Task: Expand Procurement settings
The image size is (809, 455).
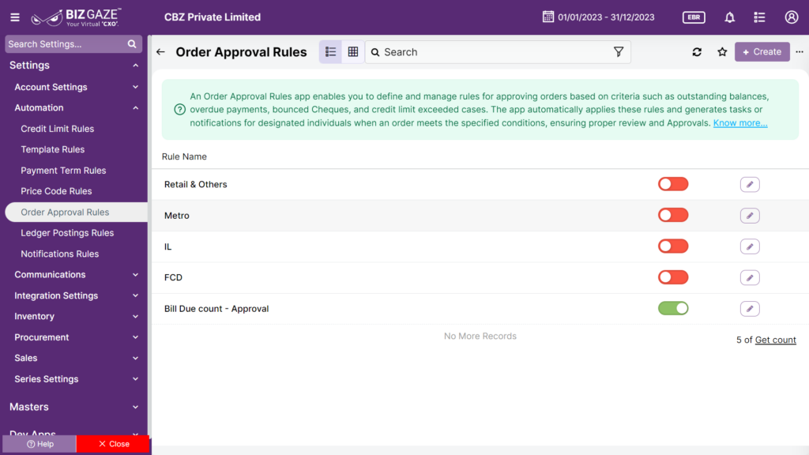Action: (136, 337)
